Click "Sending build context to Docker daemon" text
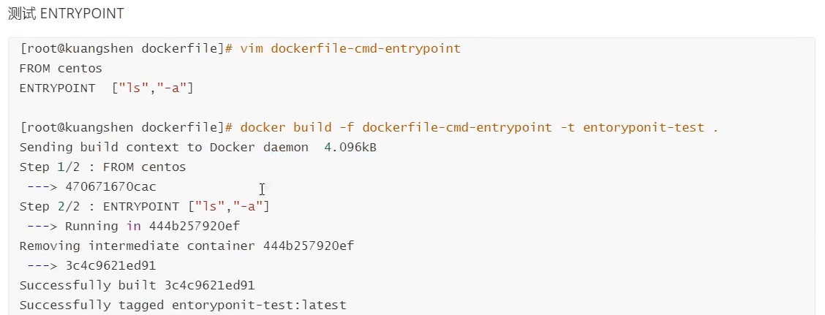This screenshot has width=825, height=315. tap(164, 147)
